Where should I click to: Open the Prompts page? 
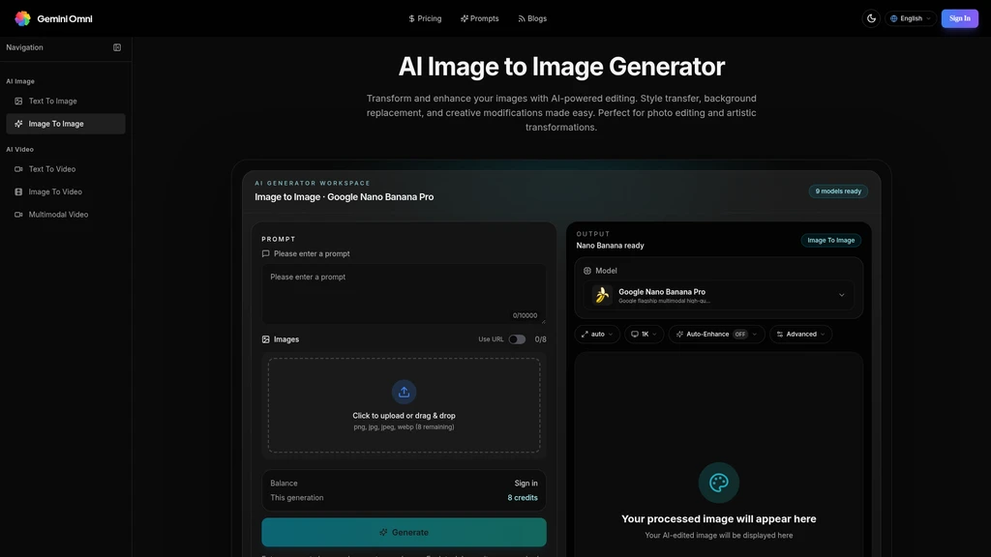(x=480, y=18)
